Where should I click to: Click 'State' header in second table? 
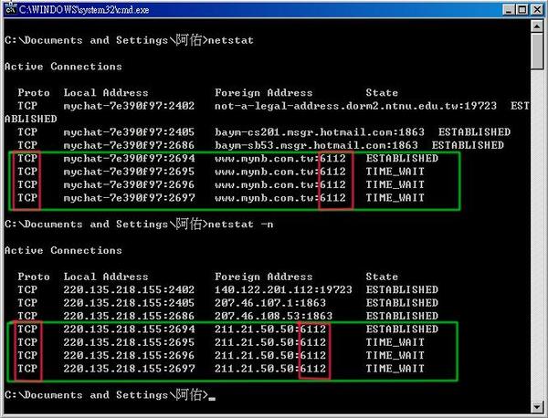point(382,277)
